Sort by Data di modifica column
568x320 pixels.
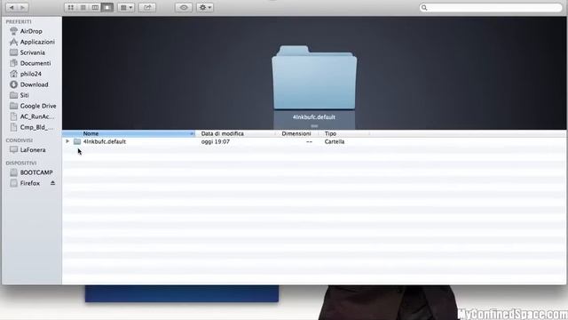[x=235, y=133]
